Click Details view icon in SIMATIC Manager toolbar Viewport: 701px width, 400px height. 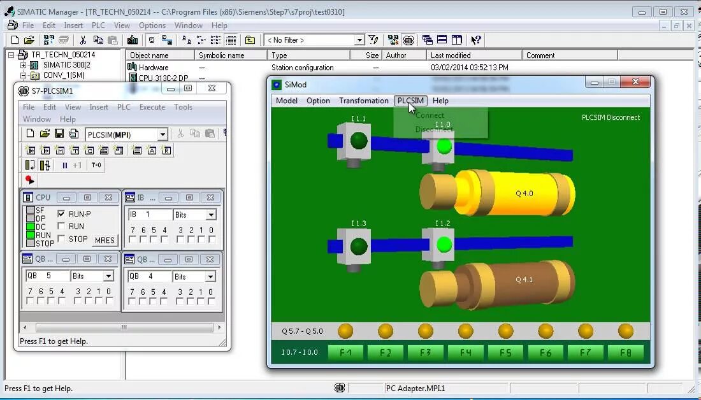(x=231, y=40)
